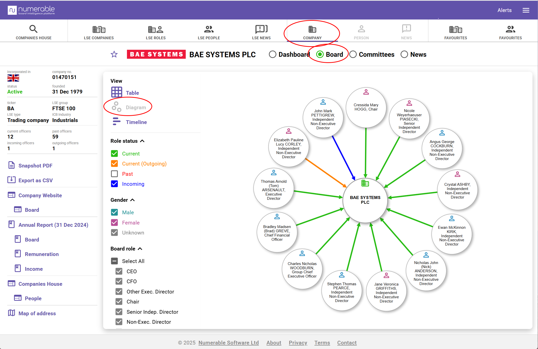Click the Map of address icon
This screenshot has width=538, height=349.
click(12, 313)
